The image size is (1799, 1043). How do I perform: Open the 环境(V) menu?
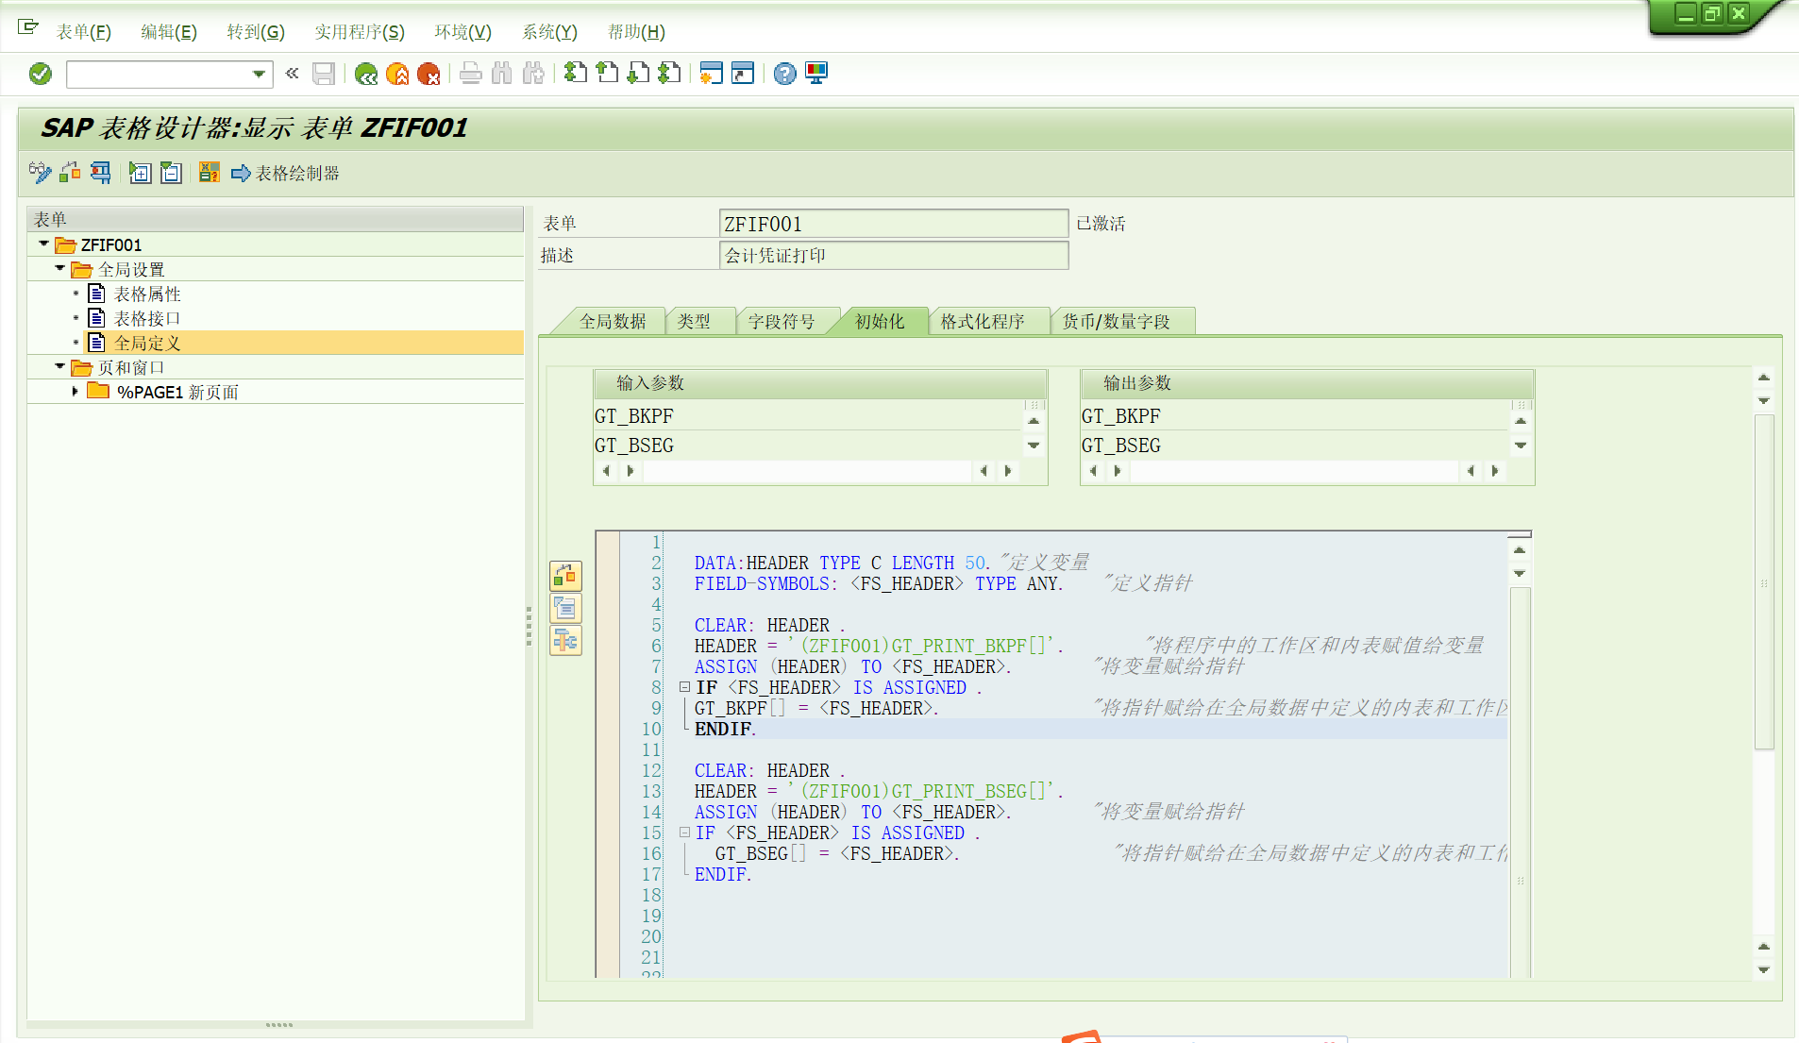pyautogui.click(x=462, y=32)
